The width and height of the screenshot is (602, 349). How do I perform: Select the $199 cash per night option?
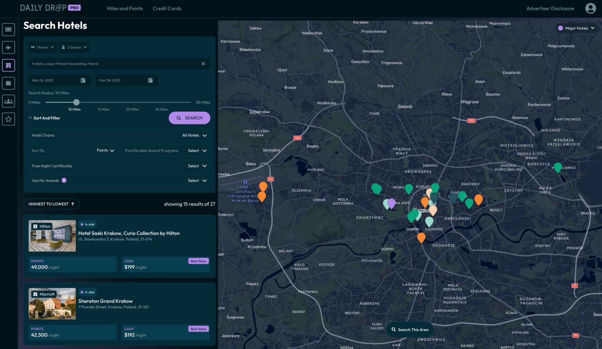pos(166,265)
